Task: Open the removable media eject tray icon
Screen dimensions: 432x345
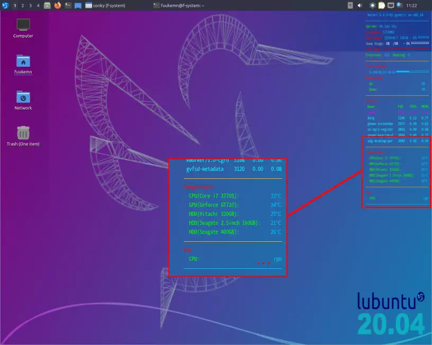Action: 350,5
